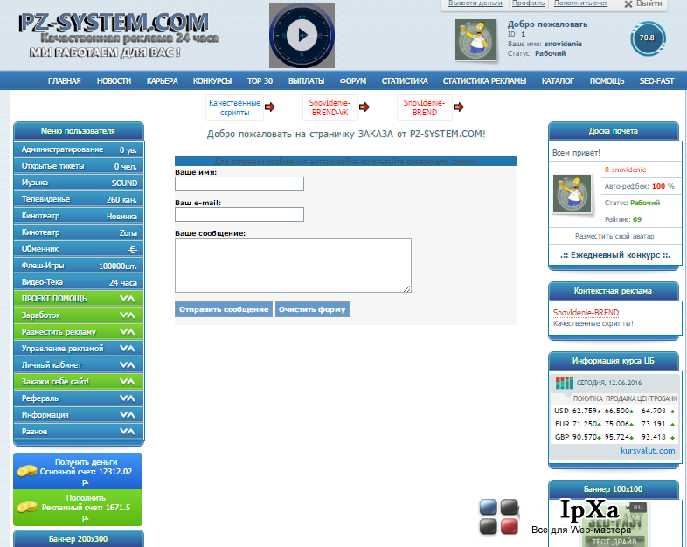Click the Выйти logout link
The width and height of the screenshot is (687, 547).
649,3
